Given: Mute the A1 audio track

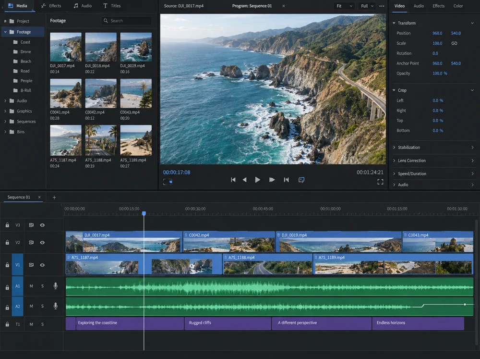Looking at the screenshot, I should [31, 286].
